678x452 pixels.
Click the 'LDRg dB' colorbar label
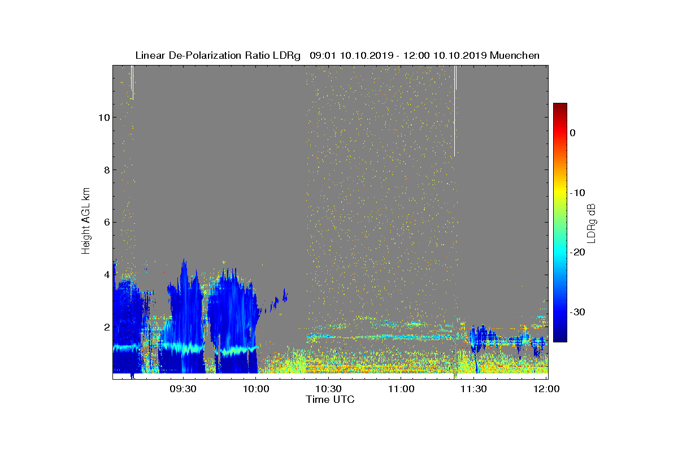pyautogui.click(x=592, y=223)
